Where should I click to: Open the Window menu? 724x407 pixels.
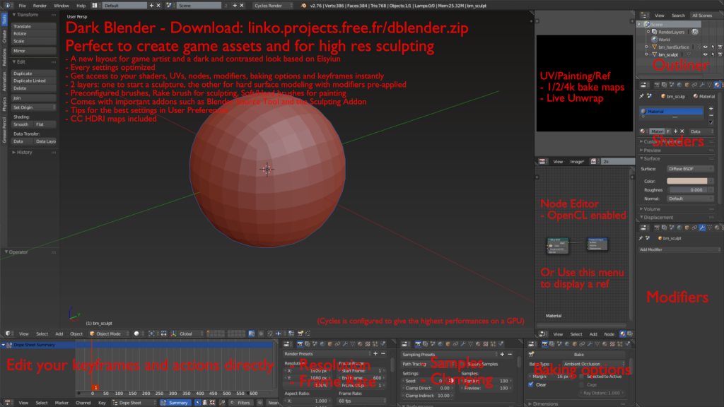(61, 6)
